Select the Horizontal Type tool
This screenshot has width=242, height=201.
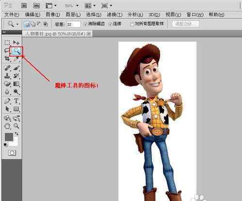pos(16,101)
